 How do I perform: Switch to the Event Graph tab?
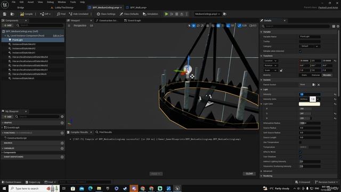[133, 20]
